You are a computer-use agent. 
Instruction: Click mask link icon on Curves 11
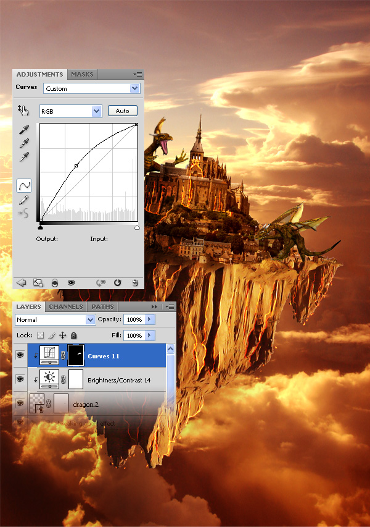[x=64, y=355]
